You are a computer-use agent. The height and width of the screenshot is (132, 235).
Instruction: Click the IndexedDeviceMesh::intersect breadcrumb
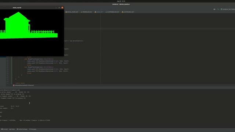tap(23, 85)
